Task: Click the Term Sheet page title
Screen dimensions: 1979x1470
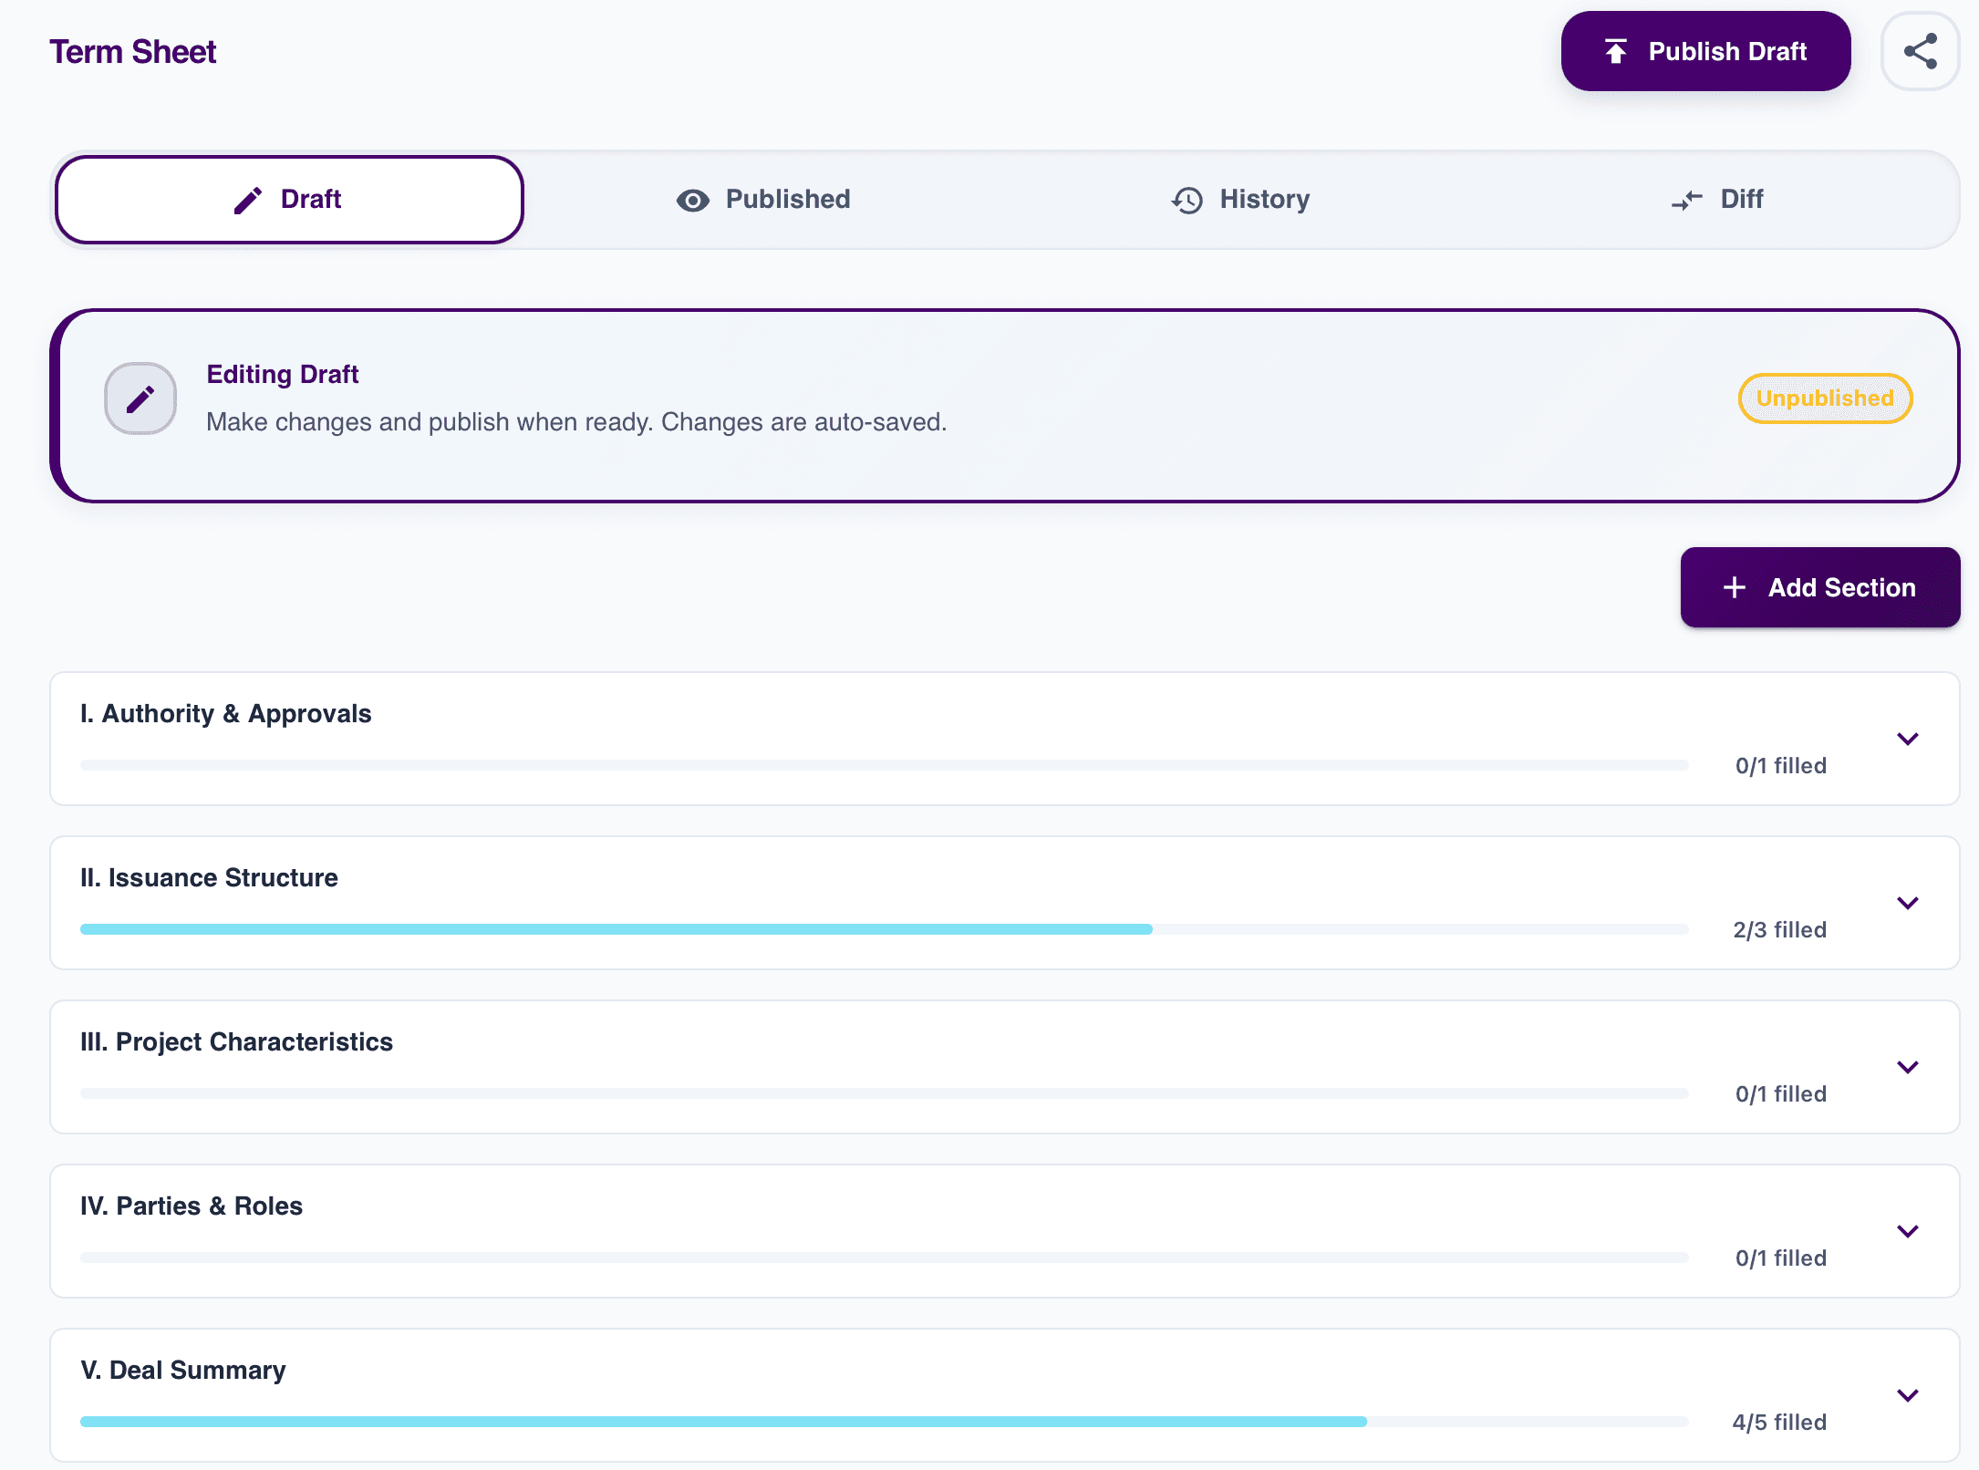Action: 133,52
